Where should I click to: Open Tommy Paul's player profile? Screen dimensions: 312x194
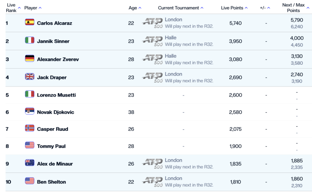[51, 146]
